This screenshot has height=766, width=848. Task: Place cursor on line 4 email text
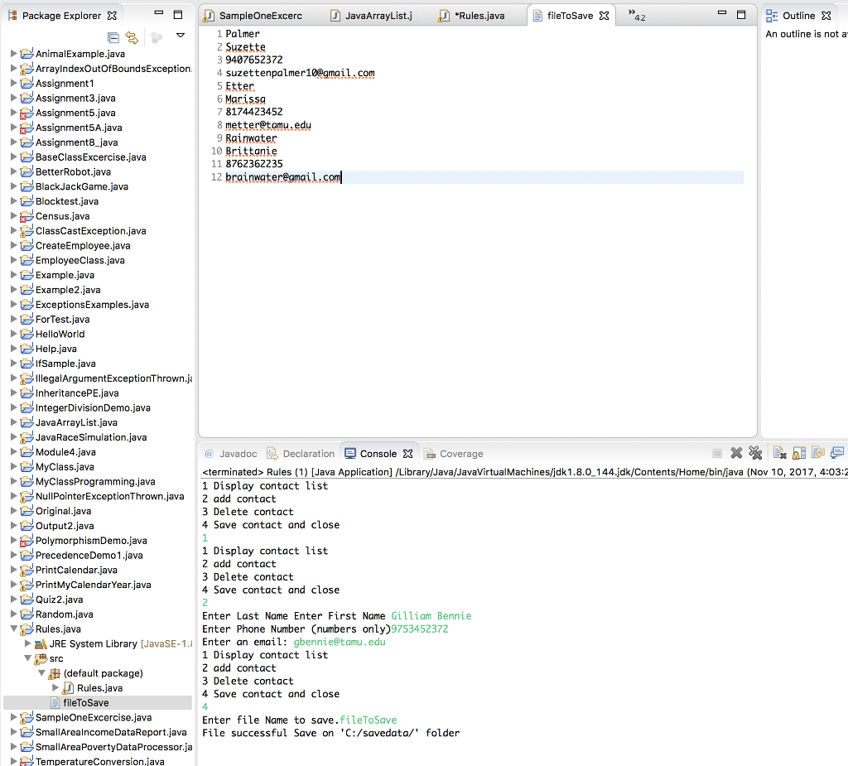click(300, 73)
